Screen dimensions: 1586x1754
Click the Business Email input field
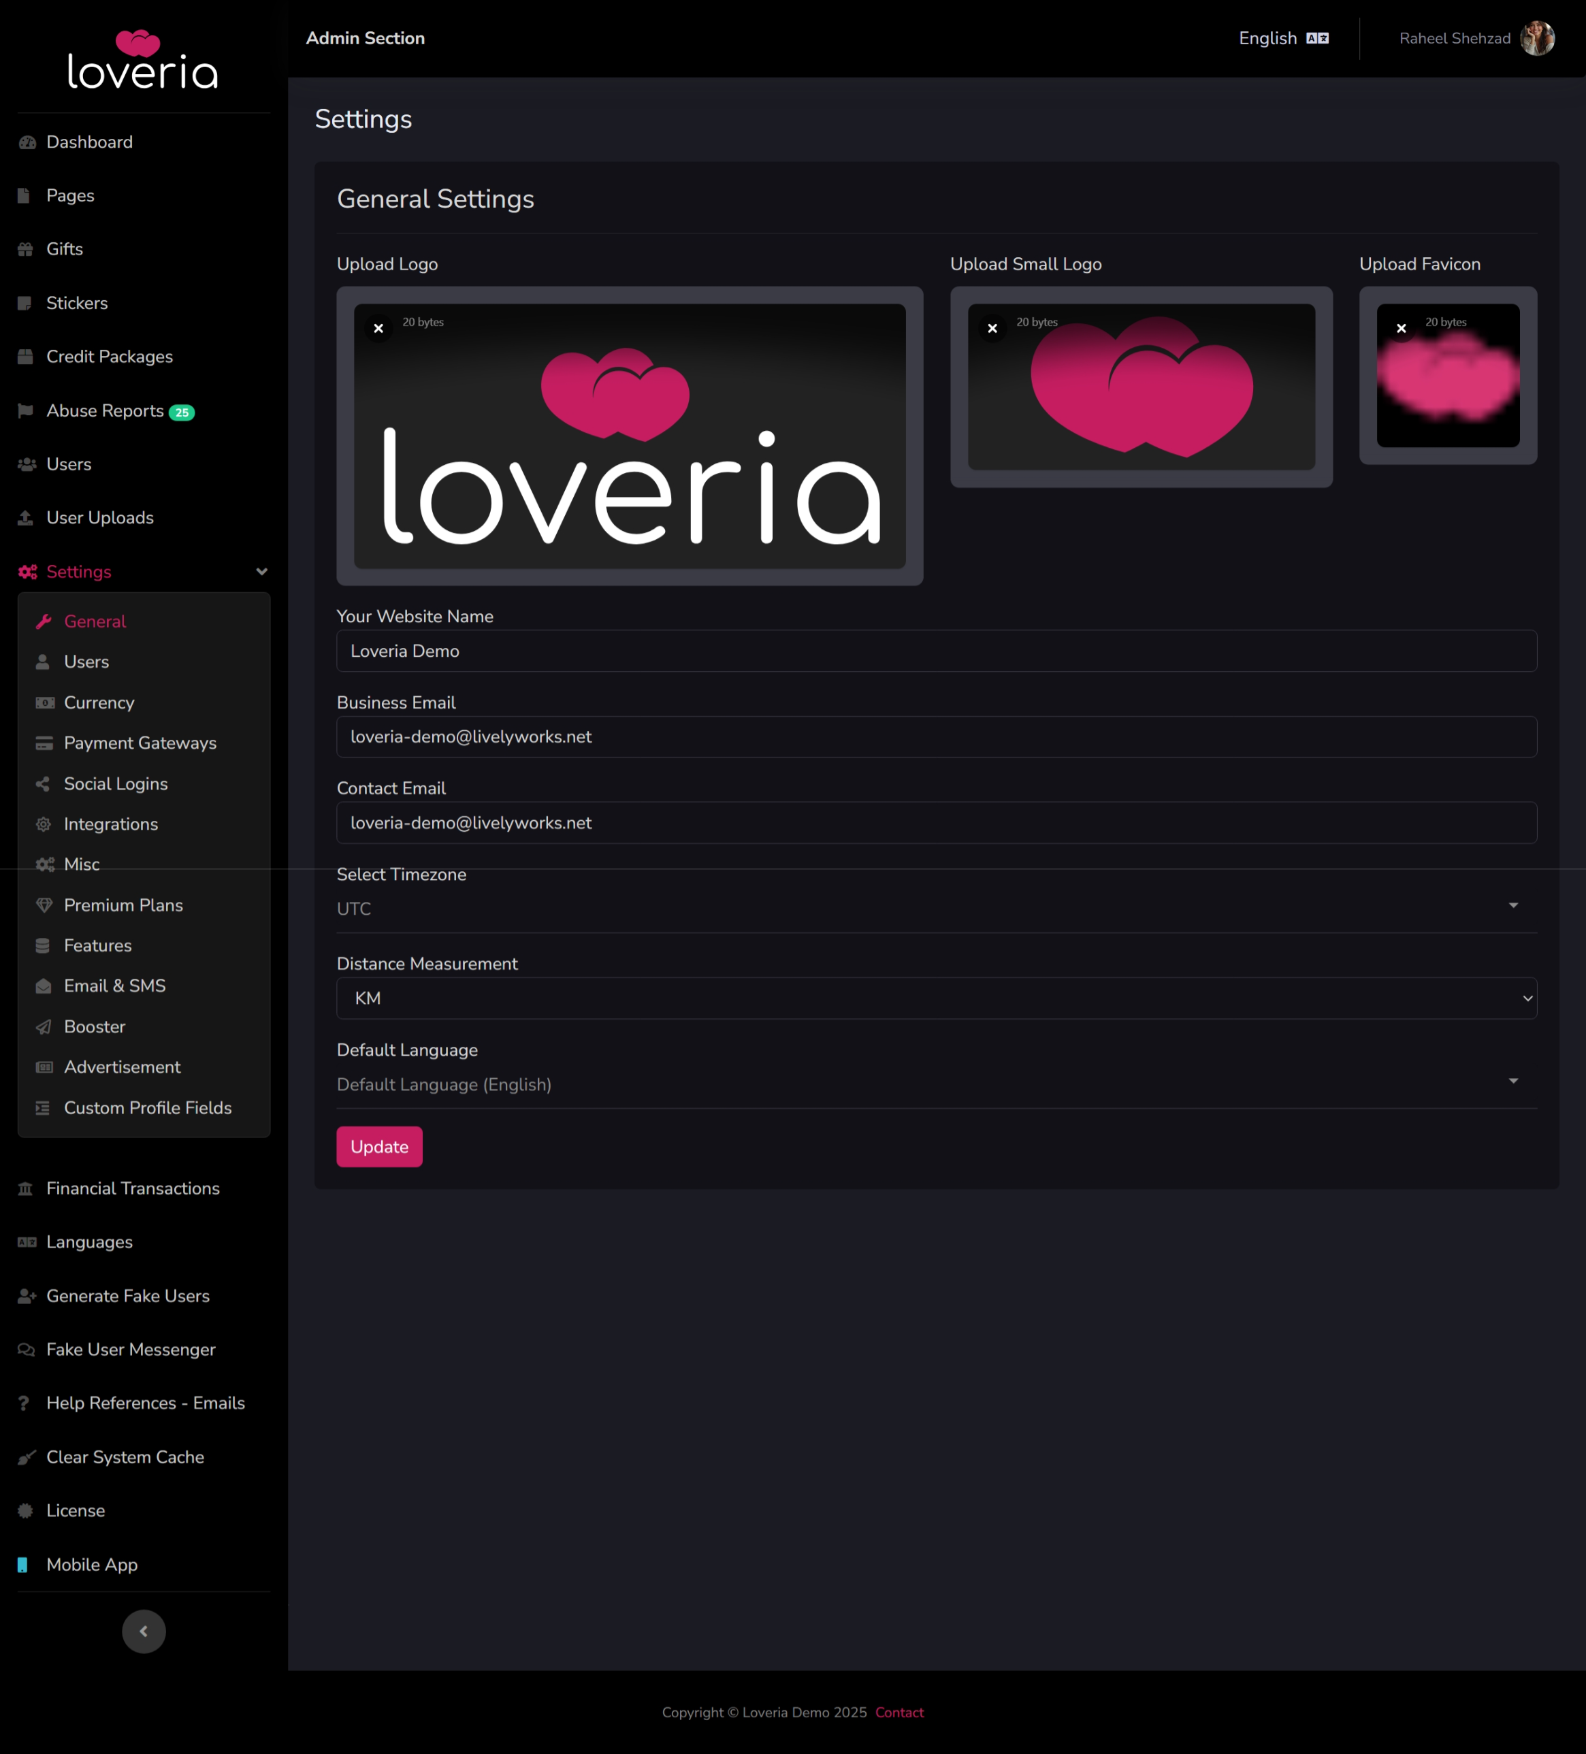click(936, 737)
